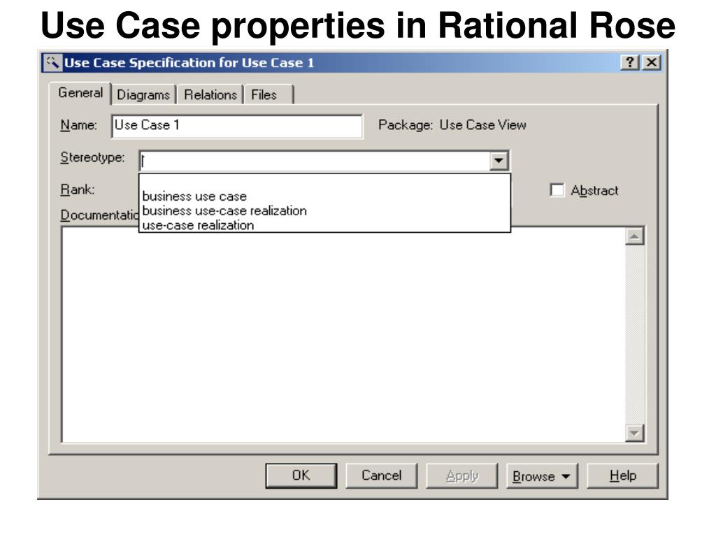Viewport: 716px width, 537px height.
Task: Confirm with the OK button
Action: coord(301,475)
